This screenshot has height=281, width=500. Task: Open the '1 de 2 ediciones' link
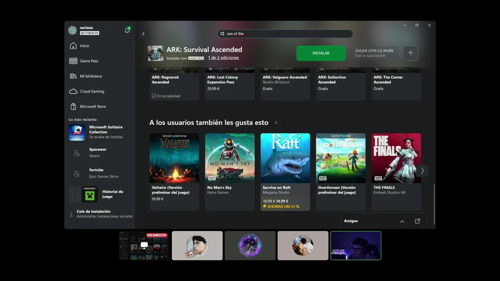223,58
